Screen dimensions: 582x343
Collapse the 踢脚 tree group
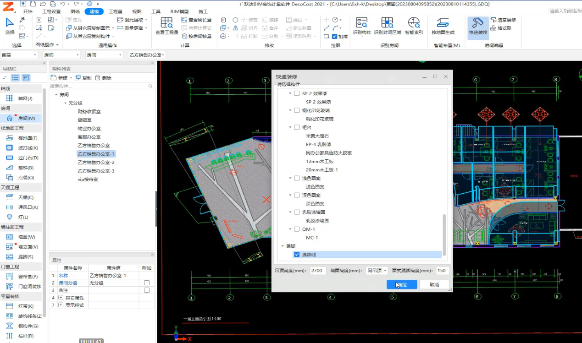coord(283,246)
